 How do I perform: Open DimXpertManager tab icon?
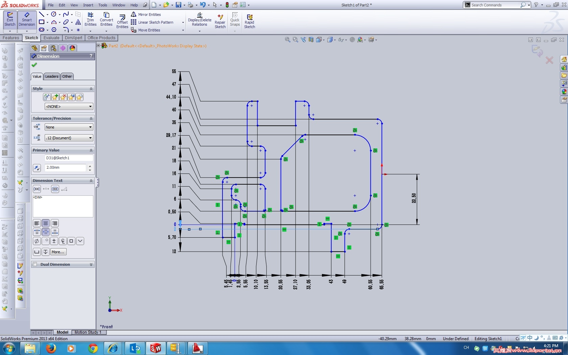(x=63, y=48)
